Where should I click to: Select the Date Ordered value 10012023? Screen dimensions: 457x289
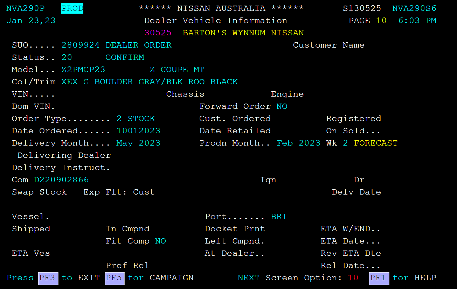tap(139, 131)
